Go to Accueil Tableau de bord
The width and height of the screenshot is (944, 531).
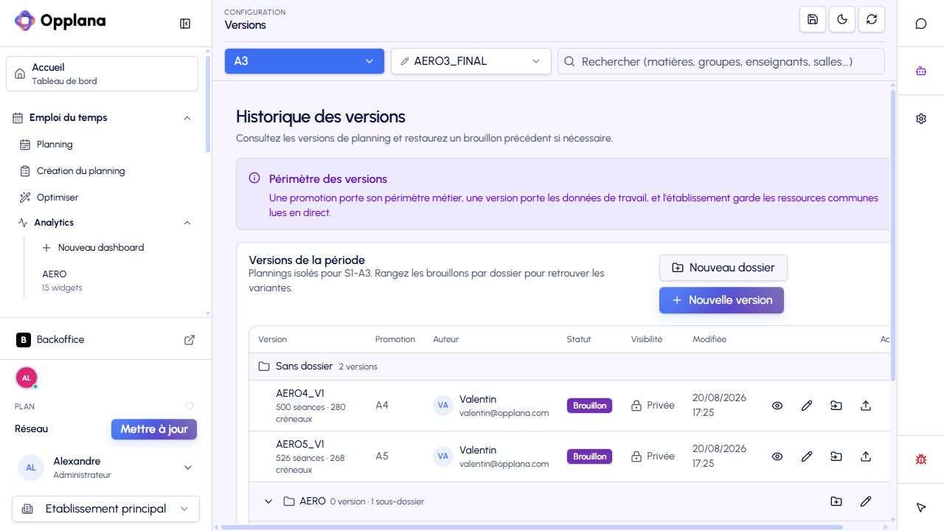pos(102,74)
